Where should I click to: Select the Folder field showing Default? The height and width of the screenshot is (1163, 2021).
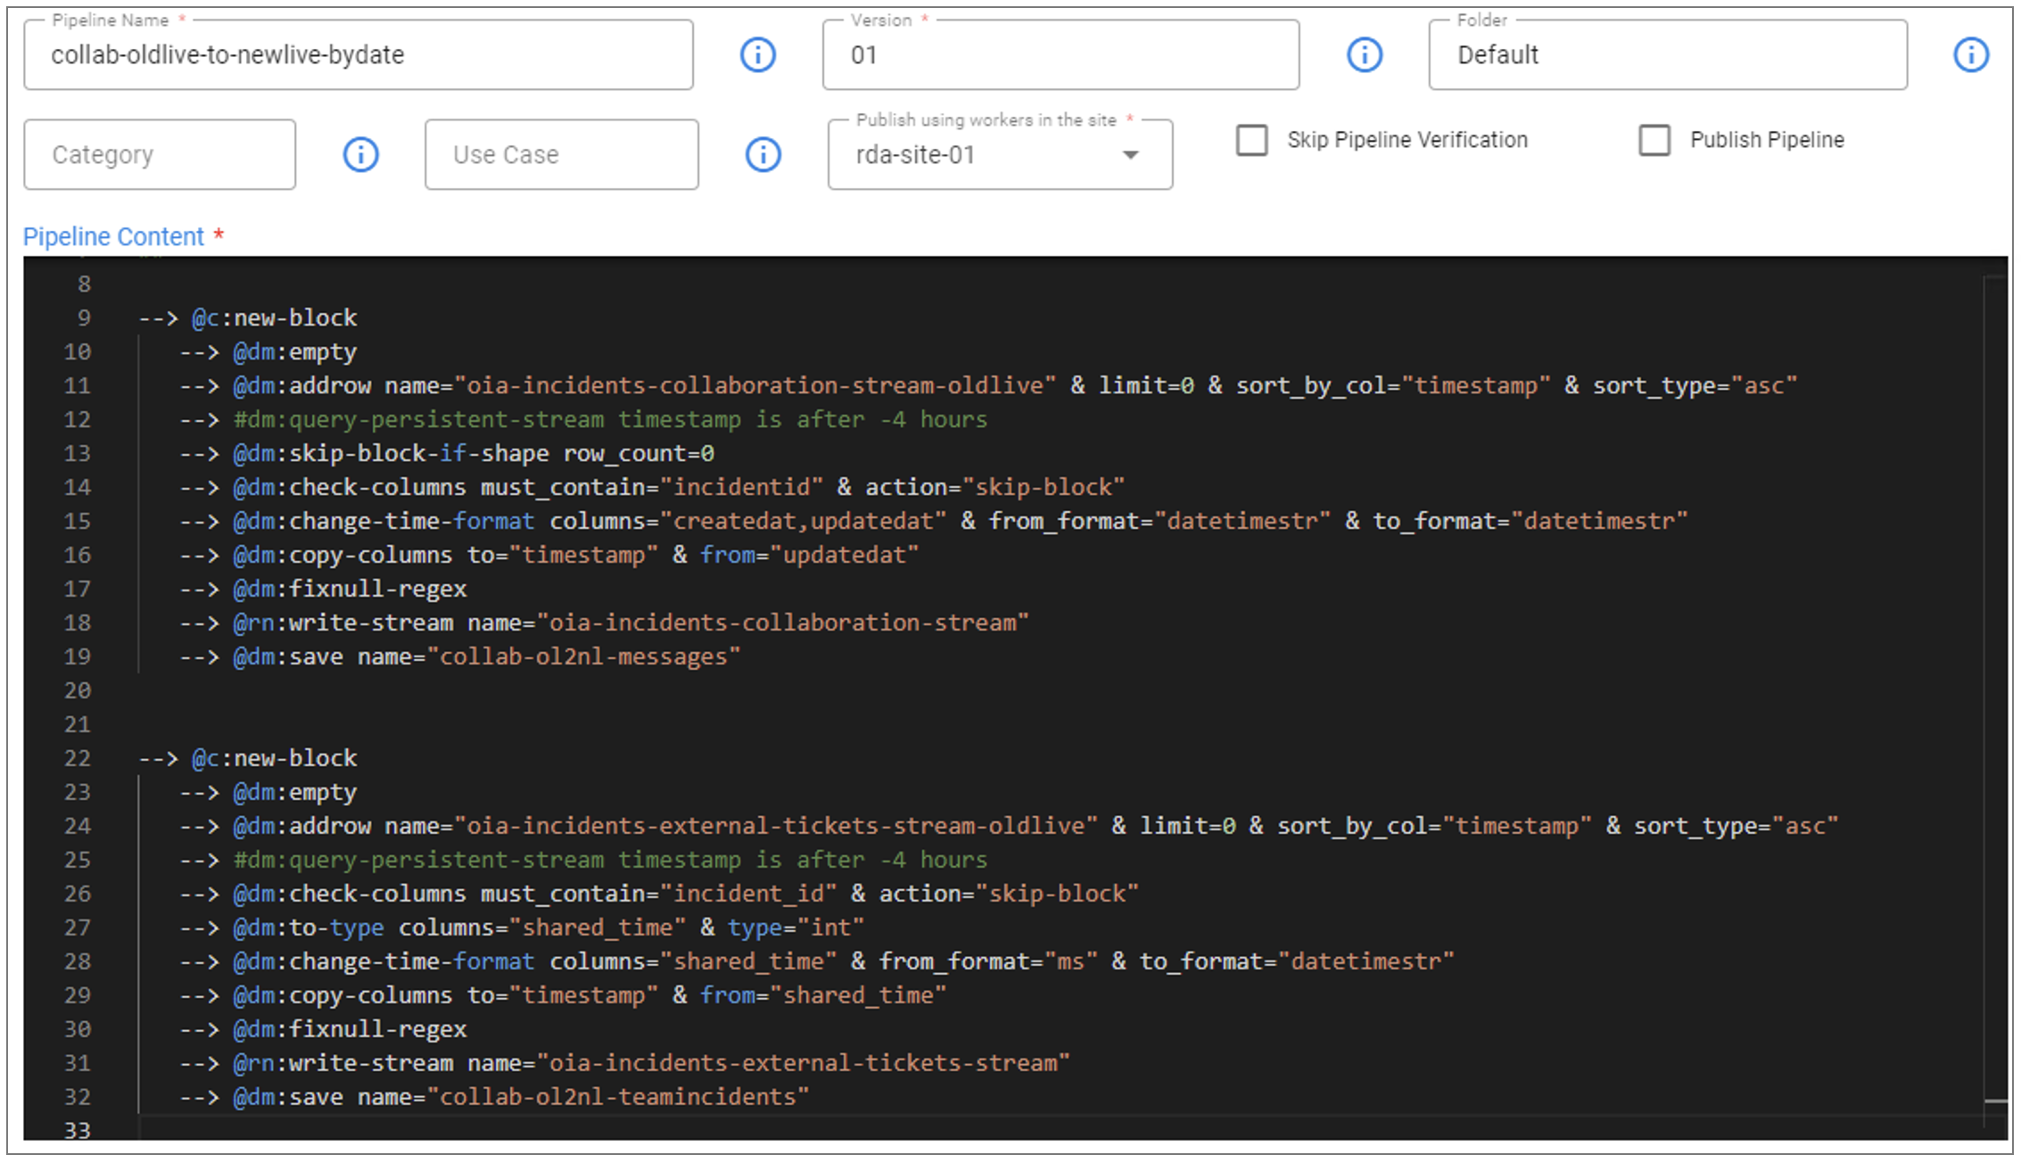[x=1666, y=55]
